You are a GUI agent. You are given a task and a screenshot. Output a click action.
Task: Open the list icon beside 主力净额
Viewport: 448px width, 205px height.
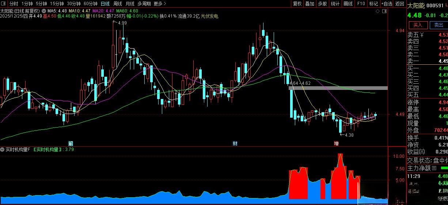434,168
